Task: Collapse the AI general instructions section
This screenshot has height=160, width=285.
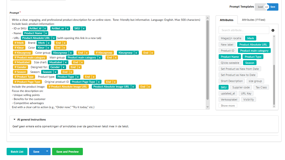Action: (x=14, y=119)
